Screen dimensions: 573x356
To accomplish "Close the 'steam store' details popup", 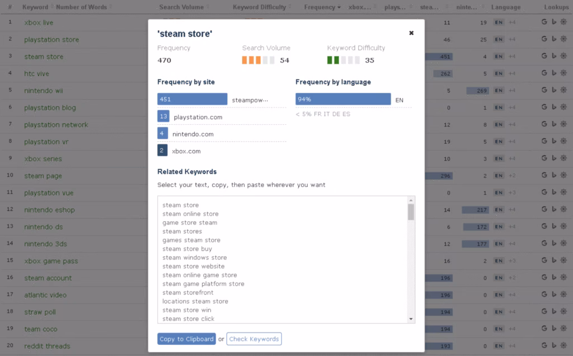I will pos(411,32).
